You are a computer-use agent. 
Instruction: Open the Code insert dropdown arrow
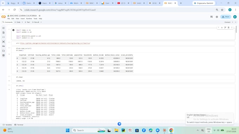[x=22, y=22]
